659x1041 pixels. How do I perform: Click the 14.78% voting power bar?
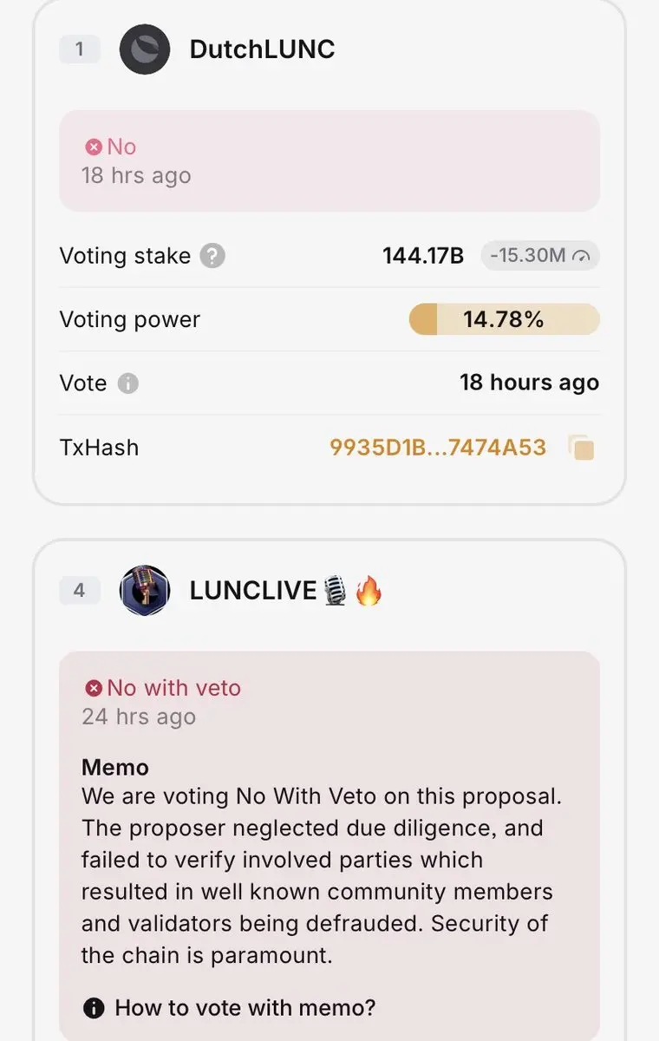click(x=504, y=319)
